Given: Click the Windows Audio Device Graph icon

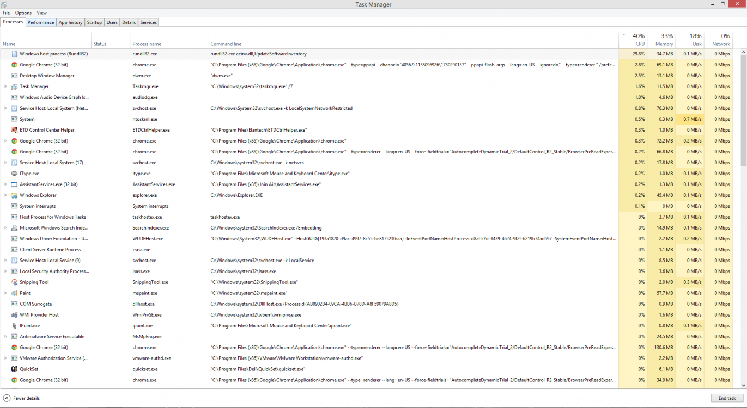Looking at the screenshot, I should point(14,97).
